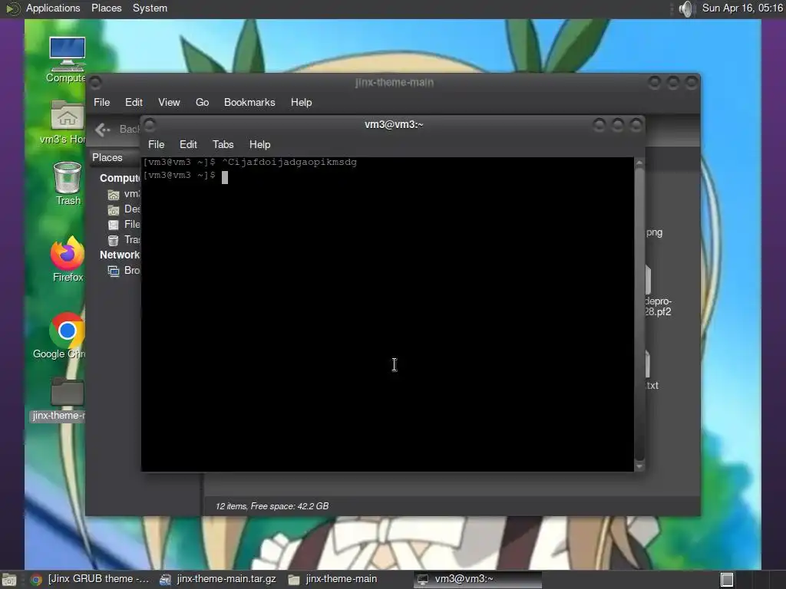Viewport: 786px width, 589px height.
Task: Click the show desktop icon in bottom panel
Action: tap(8, 580)
